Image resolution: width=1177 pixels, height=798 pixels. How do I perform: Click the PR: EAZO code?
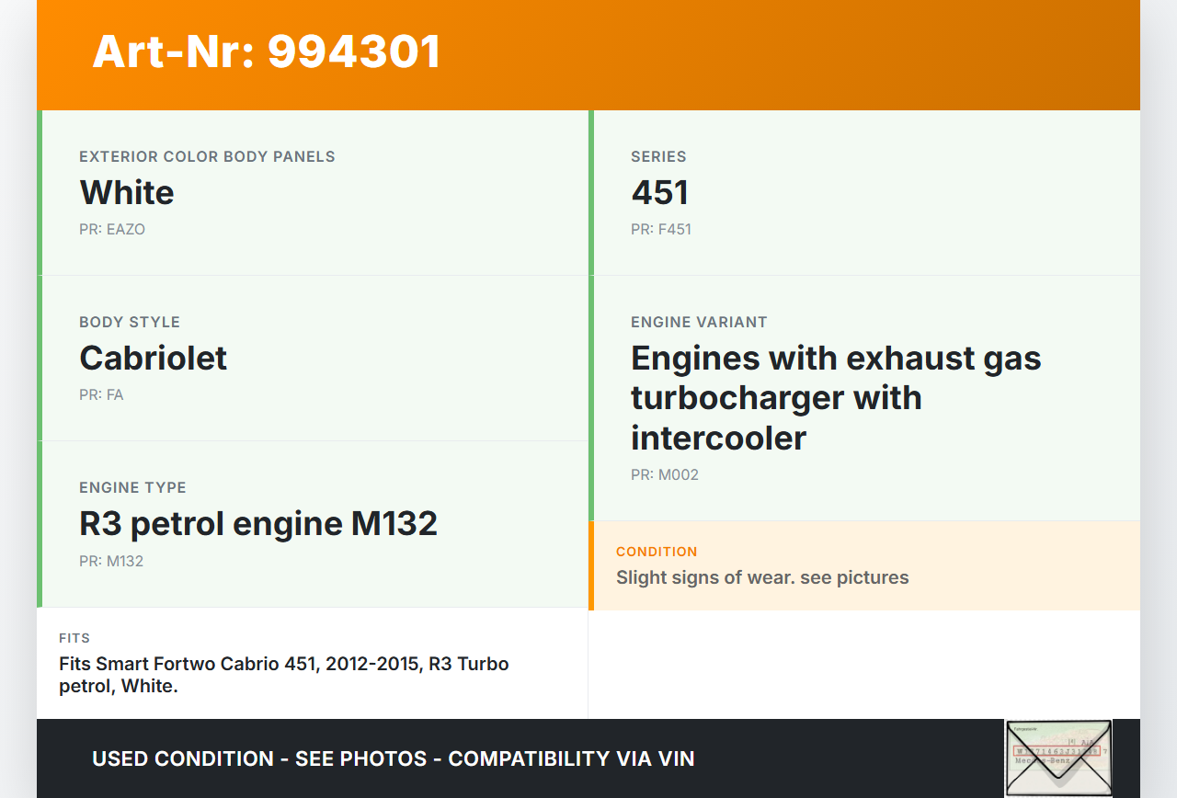point(112,230)
